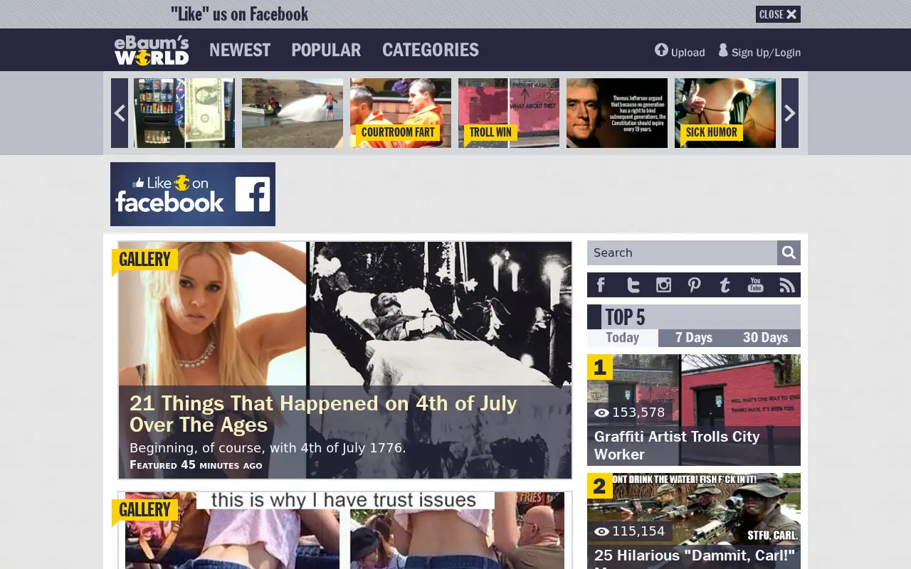Image resolution: width=911 pixels, height=569 pixels.
Task: Open the Tumblr social icon
Action: (725, 285)
